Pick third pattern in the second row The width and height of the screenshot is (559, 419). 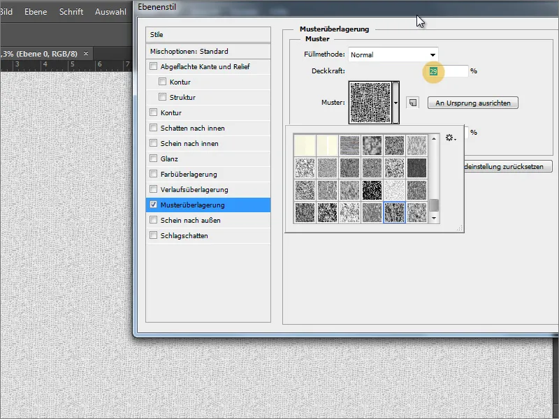coord(350,168)
